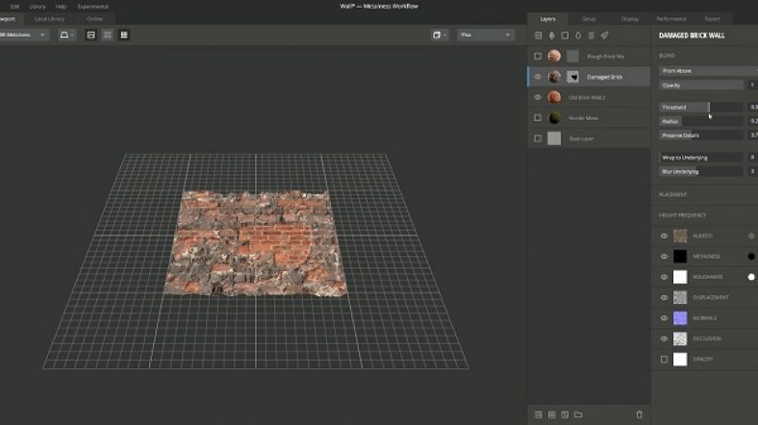The width and height of the screenshot is (758, 425).
Task: Click the square solid layer icon above the layers
Action: (565, 36)
